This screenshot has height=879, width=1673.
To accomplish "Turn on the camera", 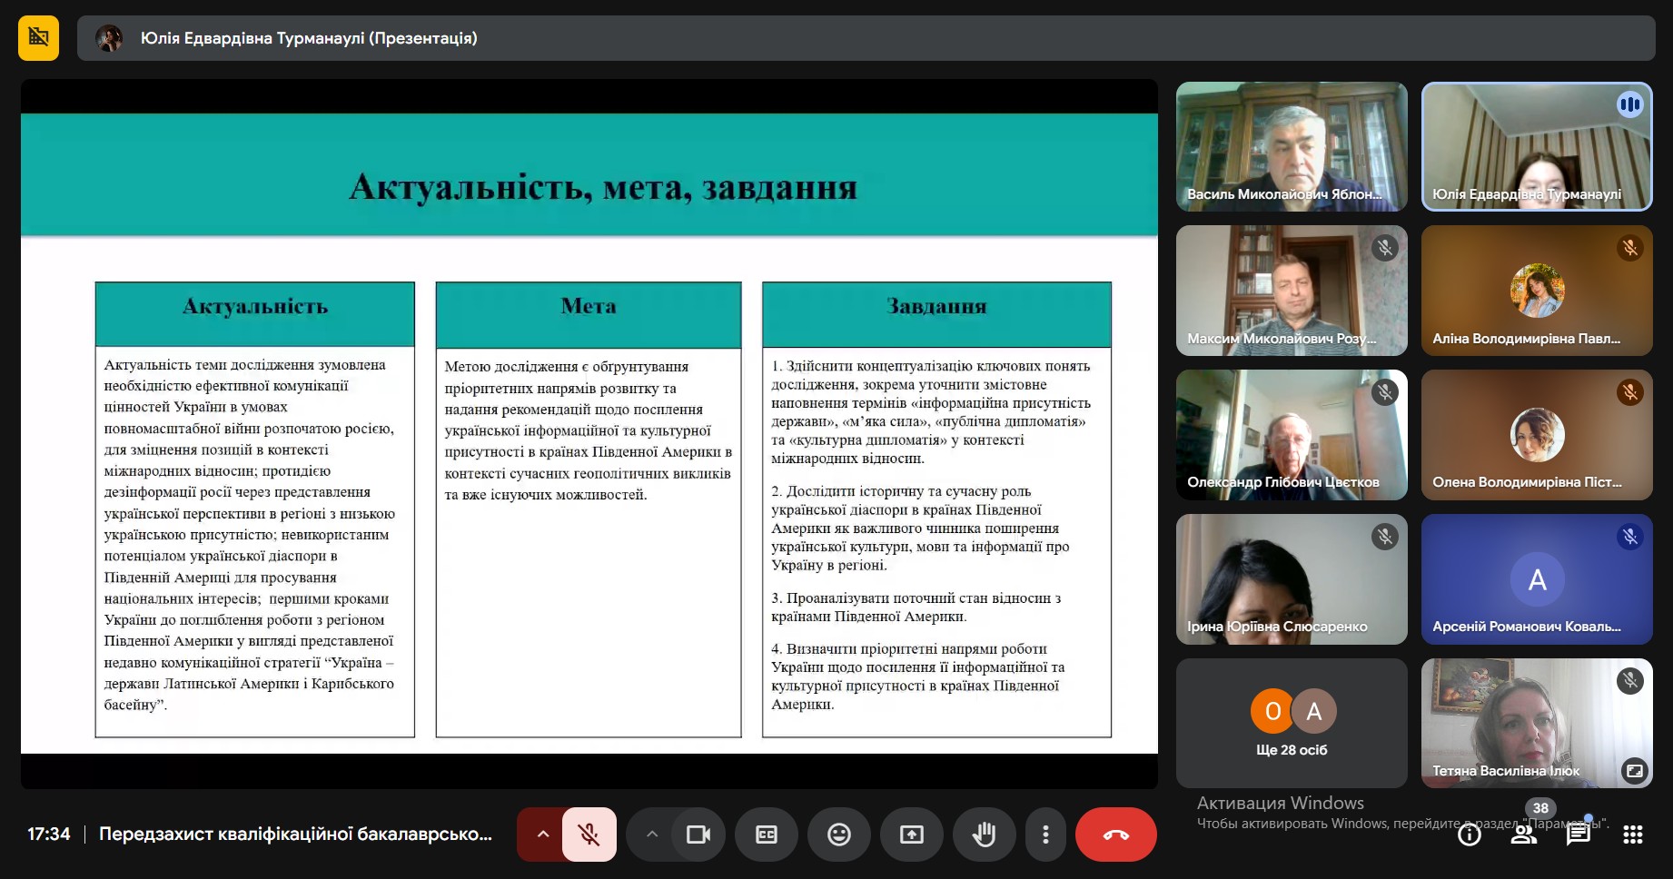I will (698, 835).
